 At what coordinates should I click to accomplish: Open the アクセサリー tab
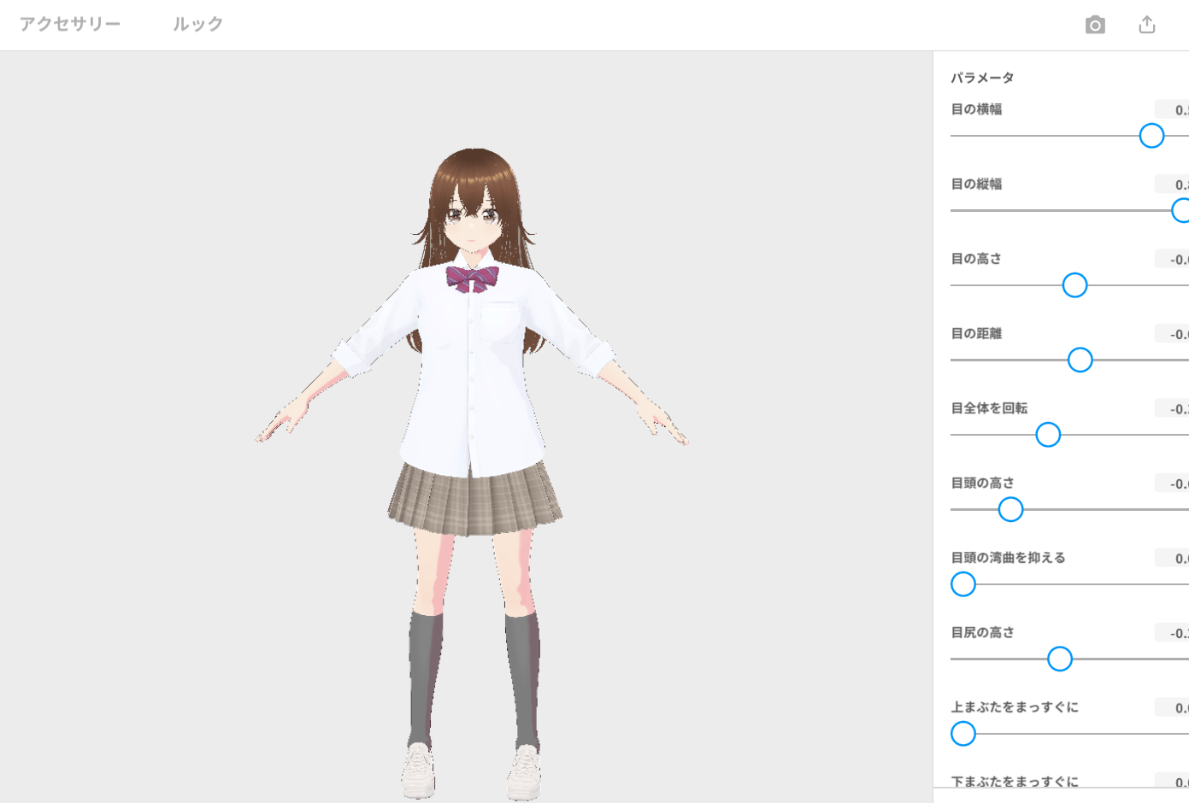[x=70, y=24]
